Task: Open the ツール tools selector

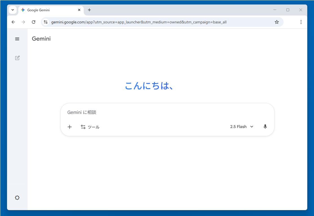Action: point(90,127)
